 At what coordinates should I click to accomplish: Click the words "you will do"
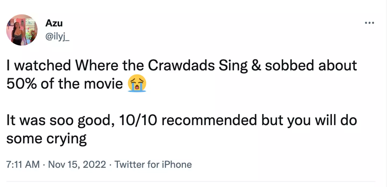pyautogui.click(x=321, y=121)
